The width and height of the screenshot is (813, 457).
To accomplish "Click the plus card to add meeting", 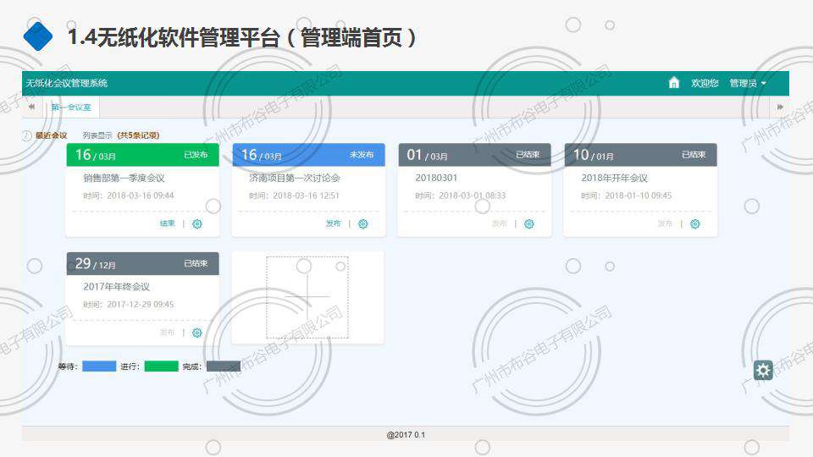I will point(307,297).
